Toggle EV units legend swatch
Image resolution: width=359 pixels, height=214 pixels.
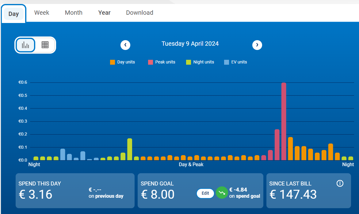pos(227,62)
